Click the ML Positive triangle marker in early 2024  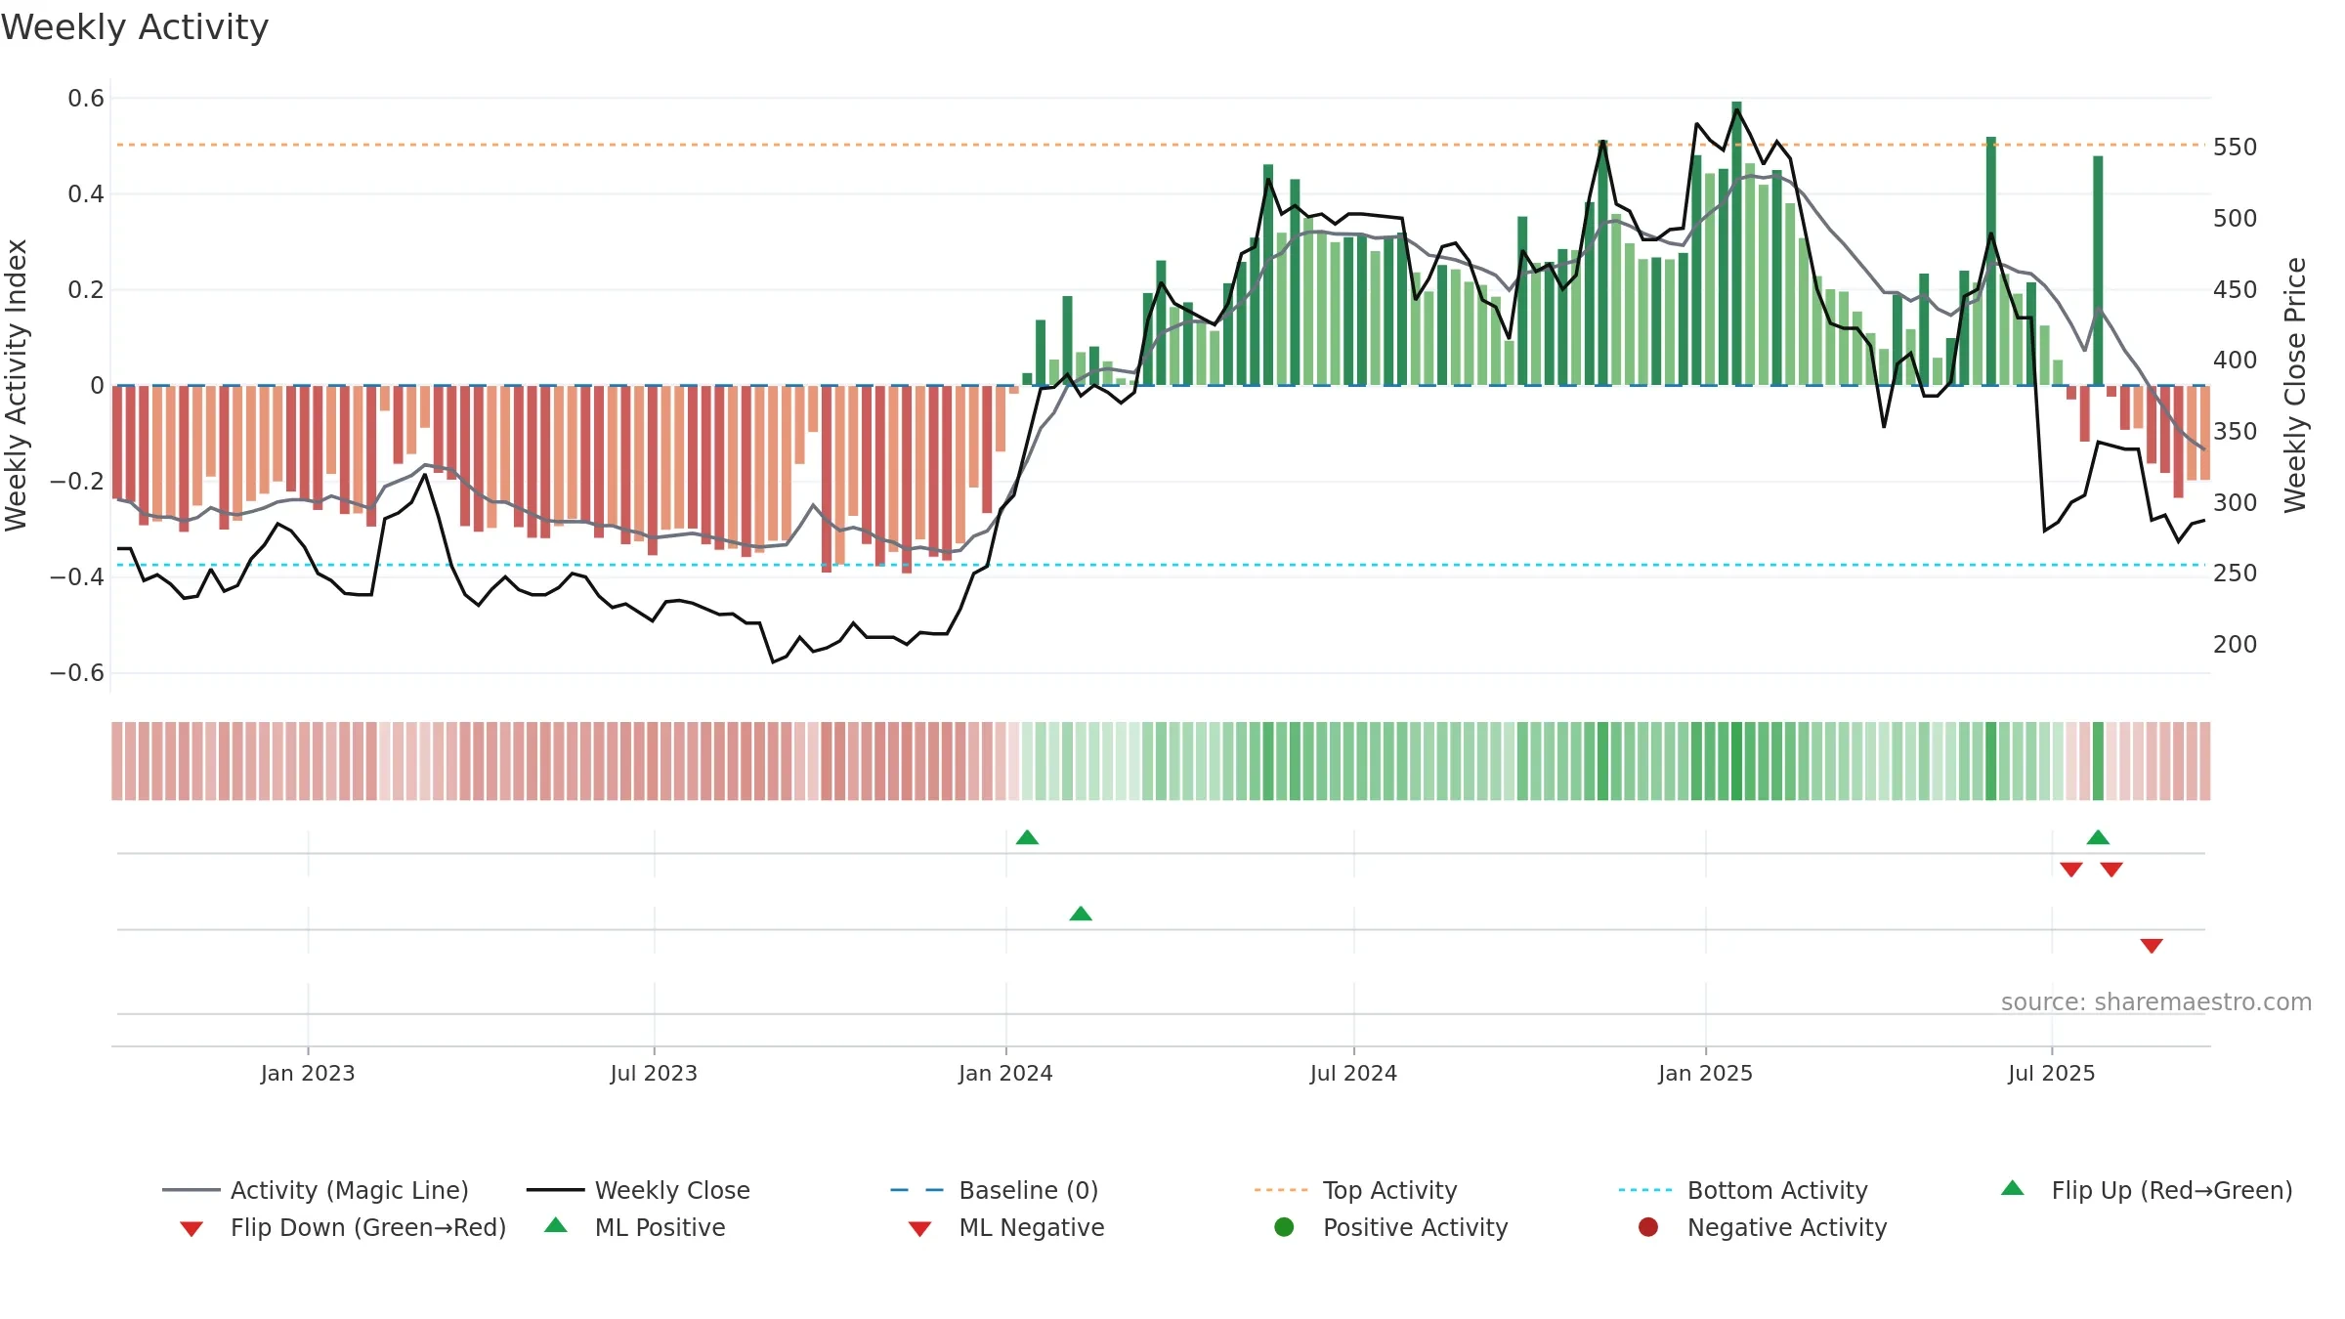point(1081,914)
